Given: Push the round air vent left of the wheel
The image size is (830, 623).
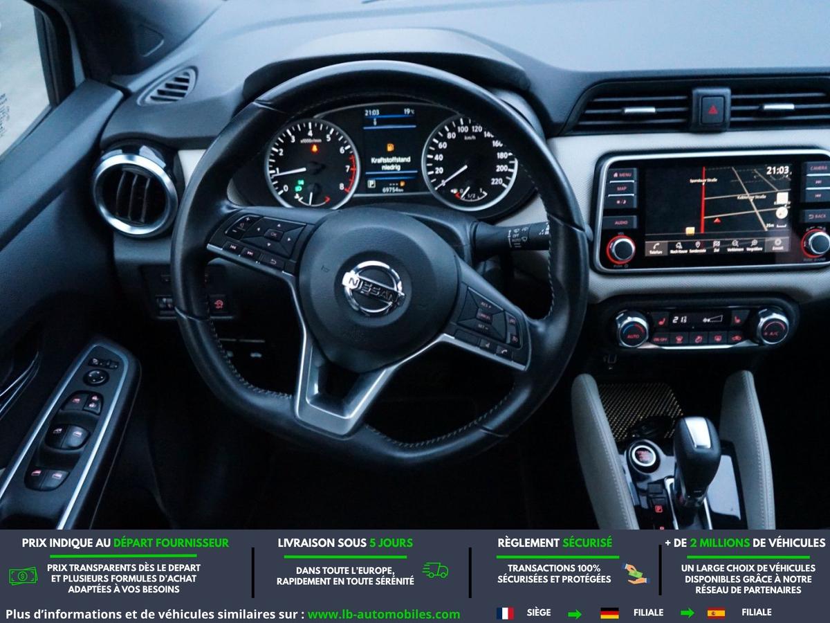Looking at the screenshot, I should (x=136, y=193).
